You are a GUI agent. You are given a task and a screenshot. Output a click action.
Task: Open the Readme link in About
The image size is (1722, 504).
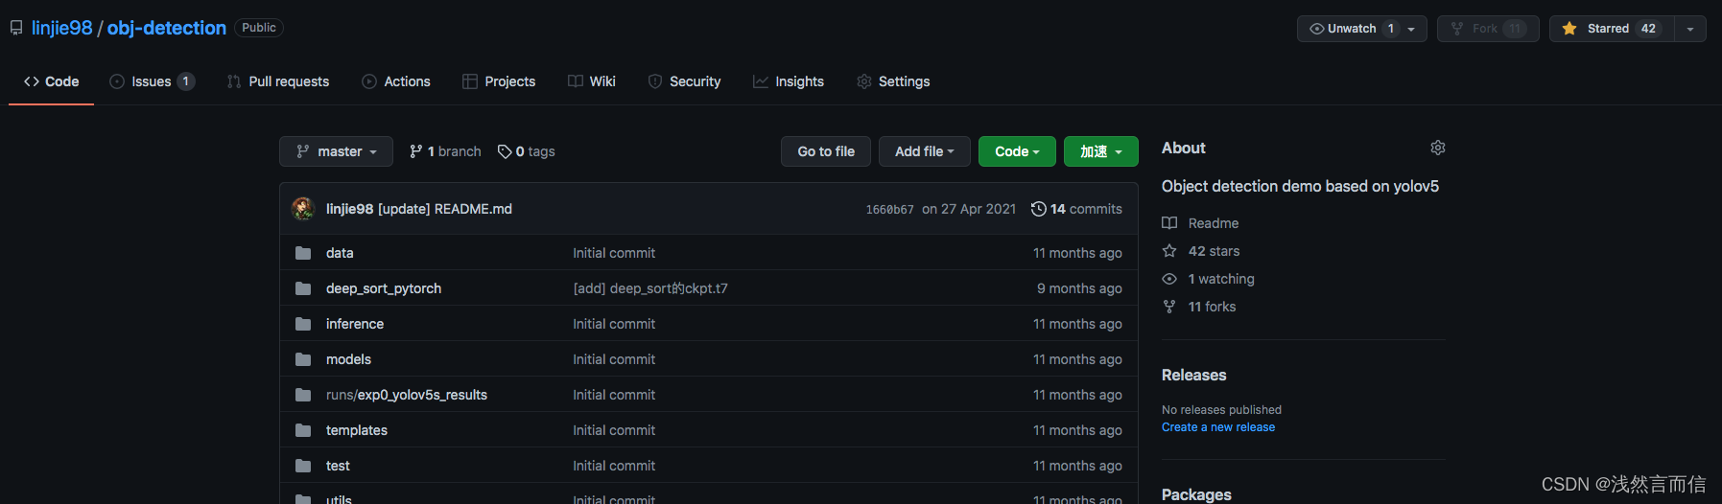[1201, 223]
